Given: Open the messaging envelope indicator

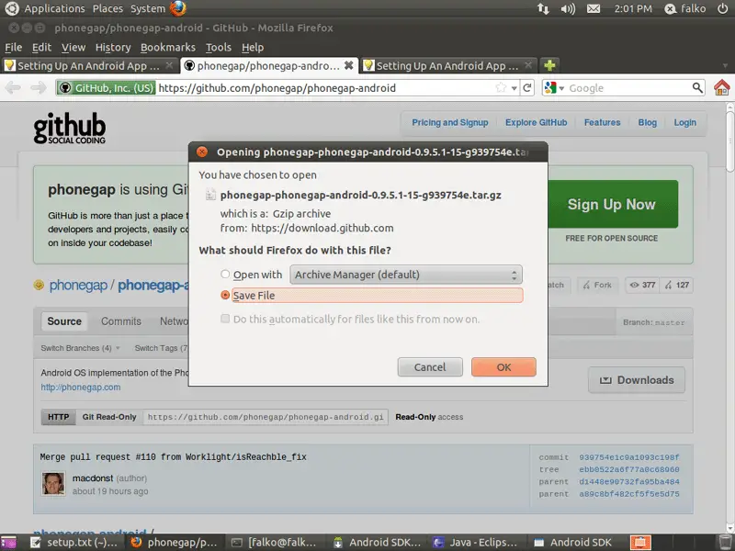Looking at the screenshot, I should 594,8.
